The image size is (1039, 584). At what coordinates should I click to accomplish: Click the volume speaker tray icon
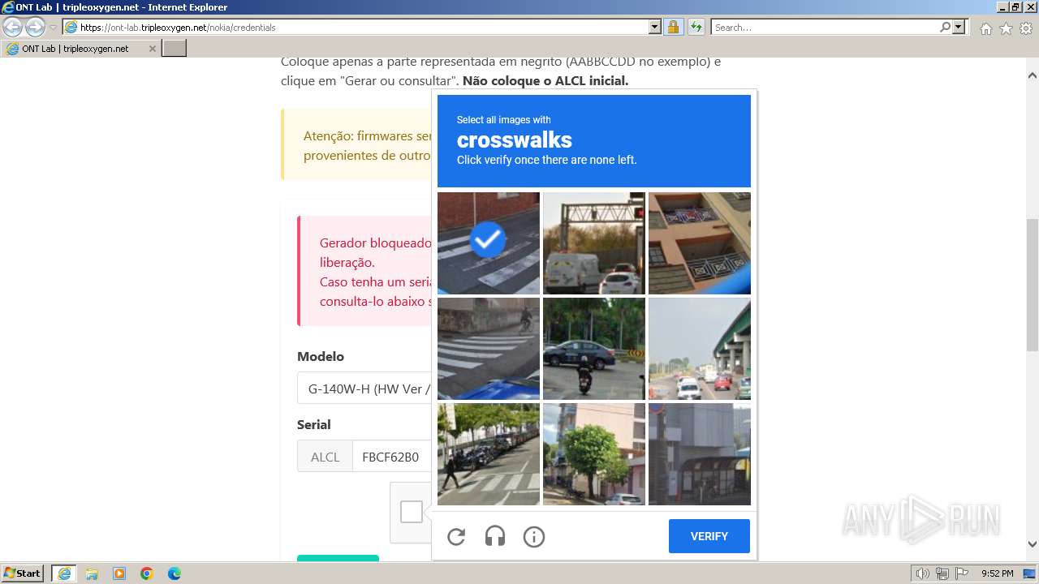[922, 573]
